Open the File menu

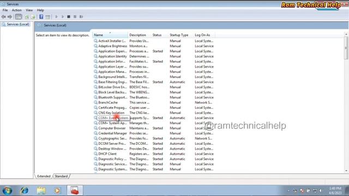pyautogui.click(x=5, y=10)
